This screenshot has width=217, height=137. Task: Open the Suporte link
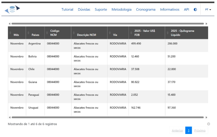(101, 10)
